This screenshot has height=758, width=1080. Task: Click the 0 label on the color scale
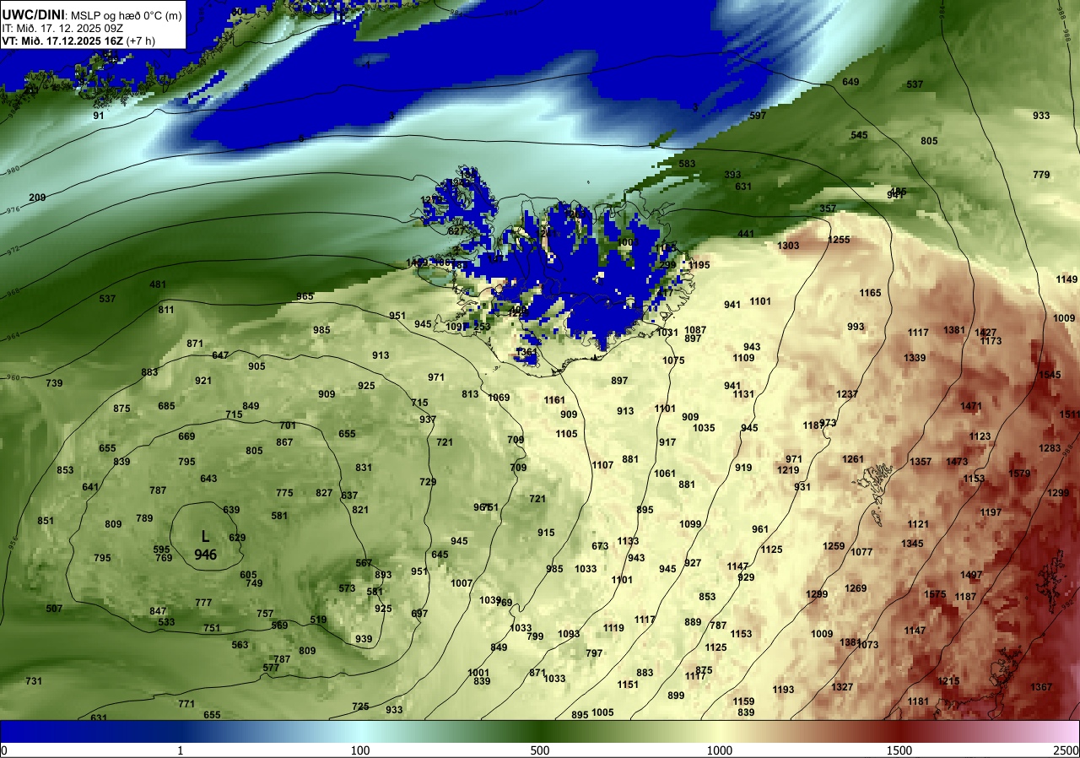4,750
